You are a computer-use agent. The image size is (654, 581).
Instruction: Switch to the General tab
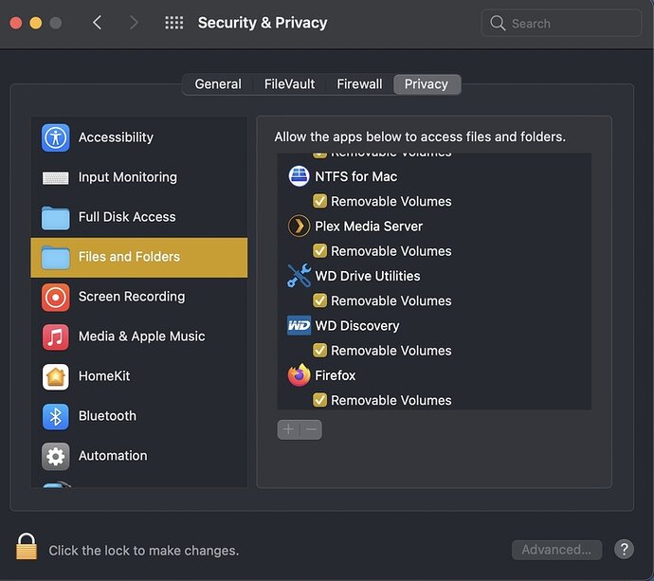[x=218, y=84]
